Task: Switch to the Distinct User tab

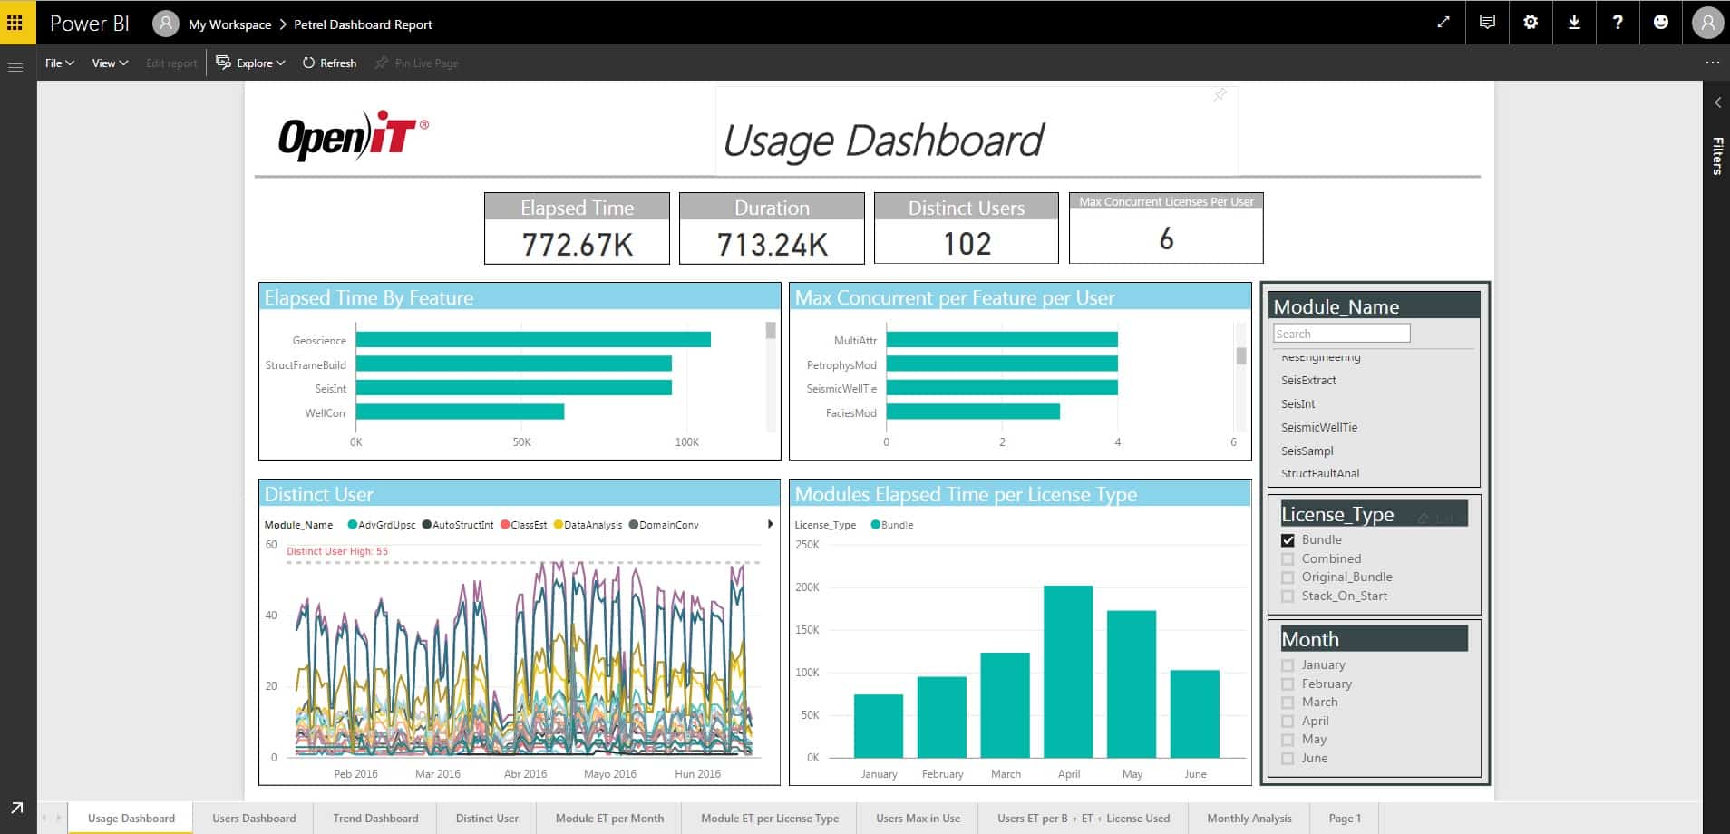Action: 487,818
